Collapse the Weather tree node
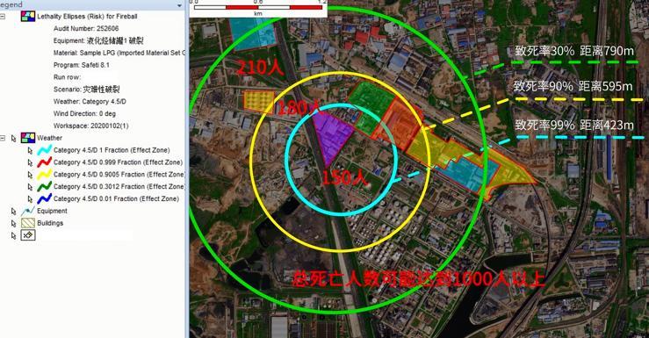The image size is (649, 338). pyautogui.click(x=3, y=138)
